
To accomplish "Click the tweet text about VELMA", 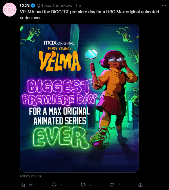I will click(x=90, y=15).
